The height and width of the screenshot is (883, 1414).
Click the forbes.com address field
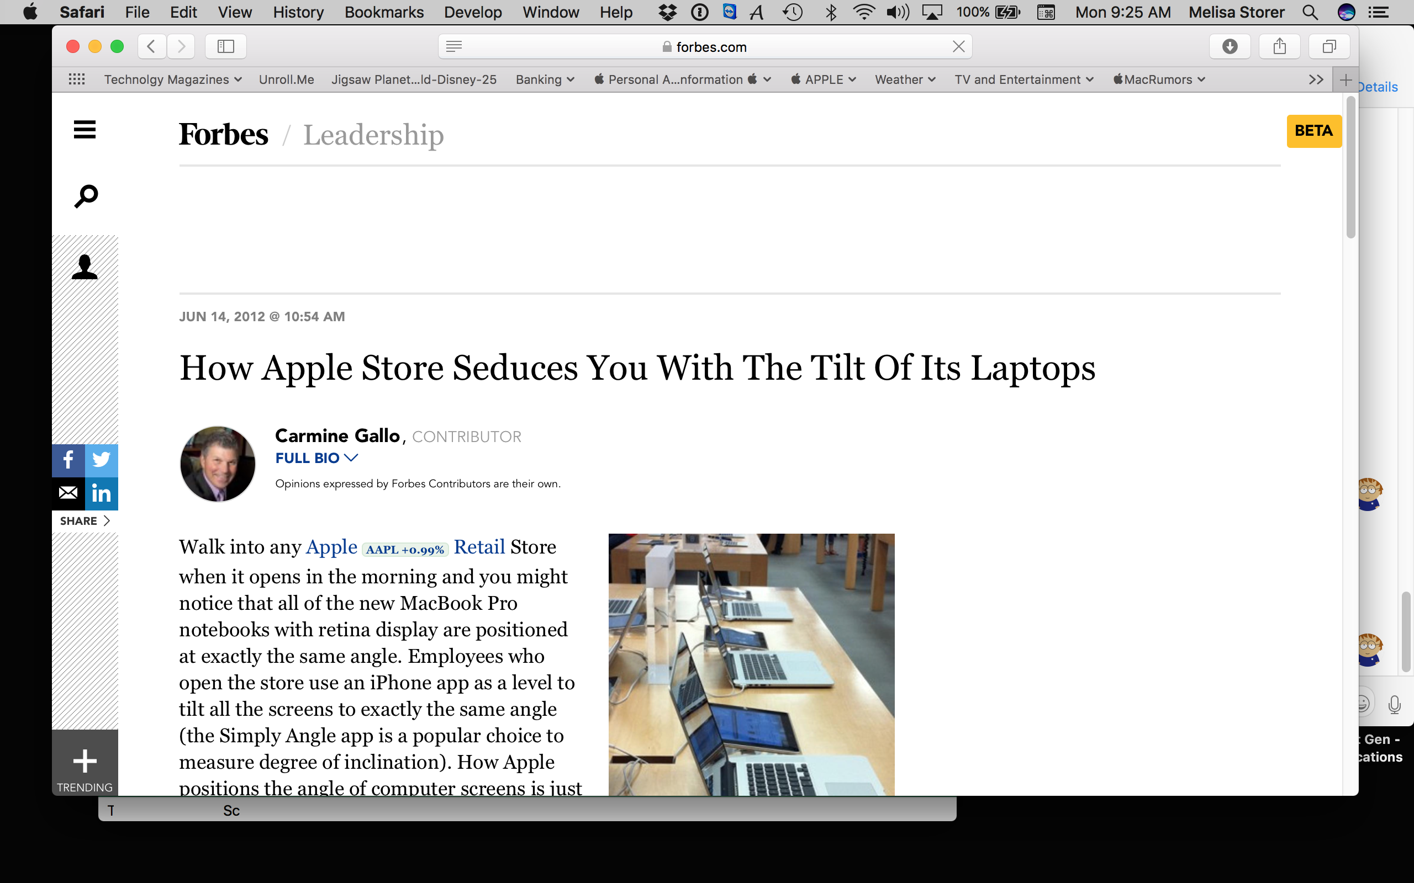coord(705,46)
